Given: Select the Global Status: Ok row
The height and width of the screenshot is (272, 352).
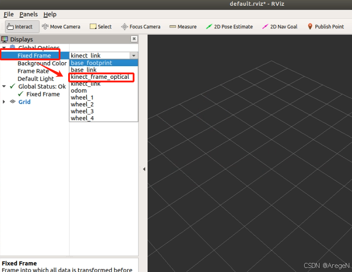Looking at the screenshot, I should click(42, 86).
